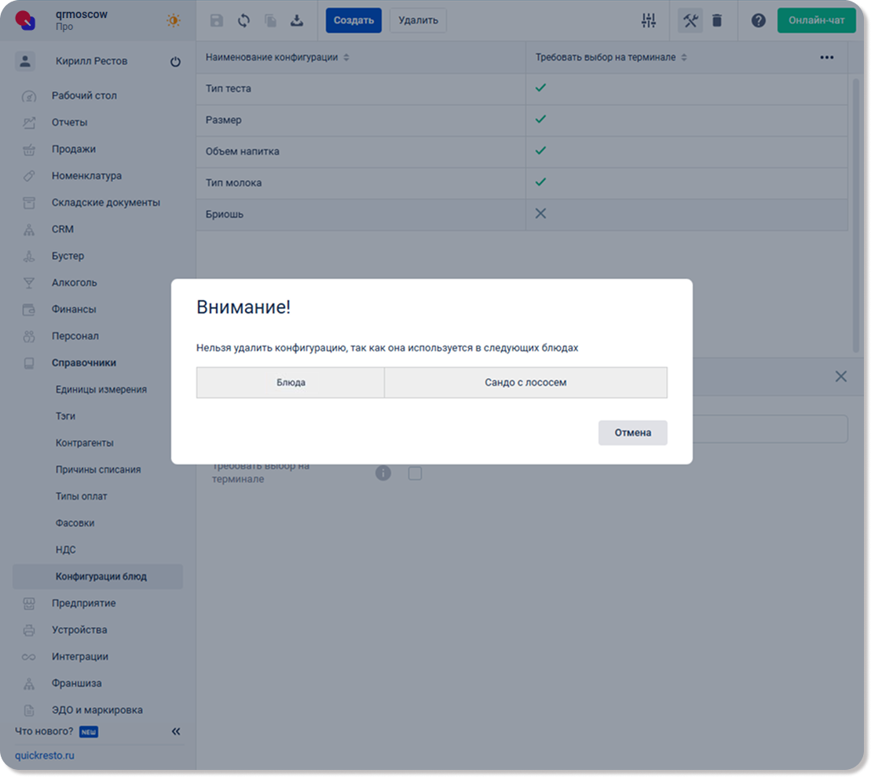
Task: Click the save disk icon
Action: (x=217, y=20)
